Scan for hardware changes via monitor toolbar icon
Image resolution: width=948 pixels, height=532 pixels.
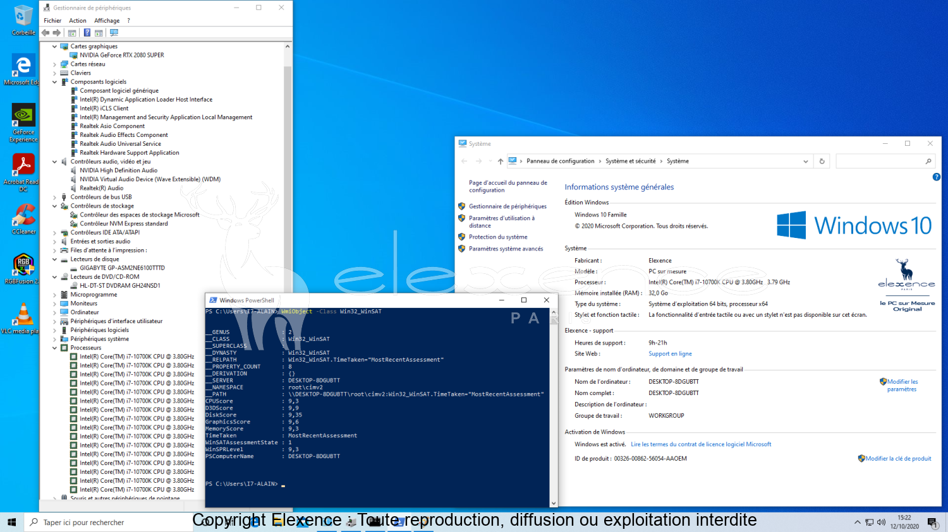click(x=114, y=33)
